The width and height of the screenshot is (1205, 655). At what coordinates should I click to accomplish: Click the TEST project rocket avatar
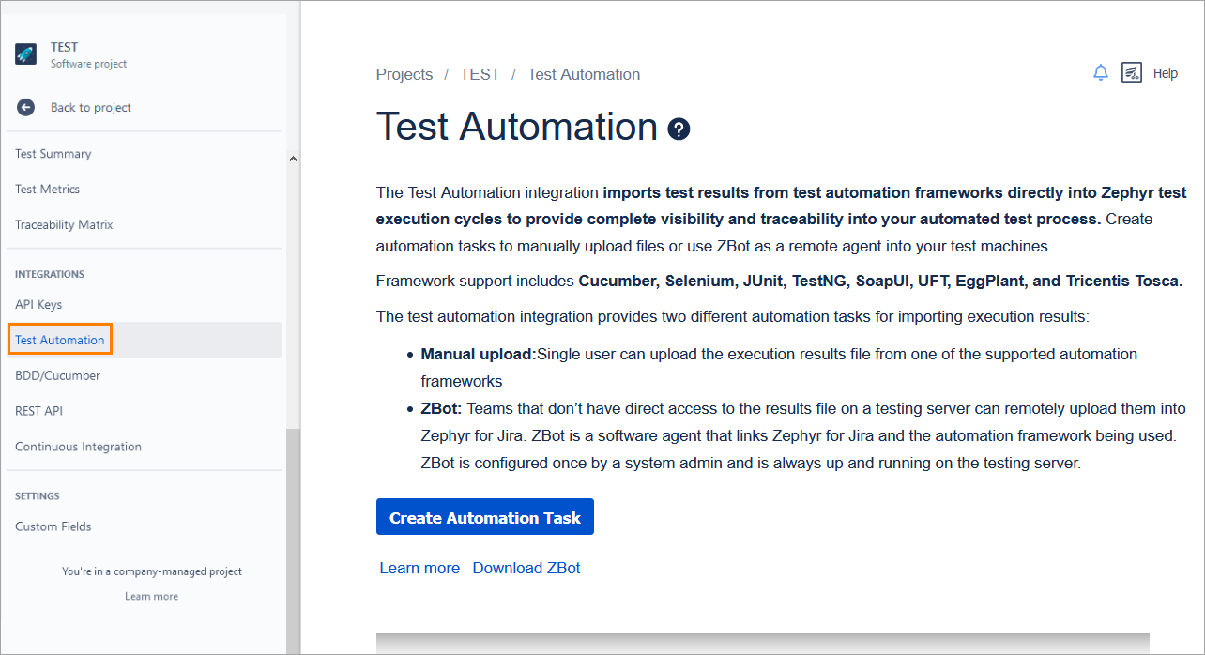[x=25, y=53]
